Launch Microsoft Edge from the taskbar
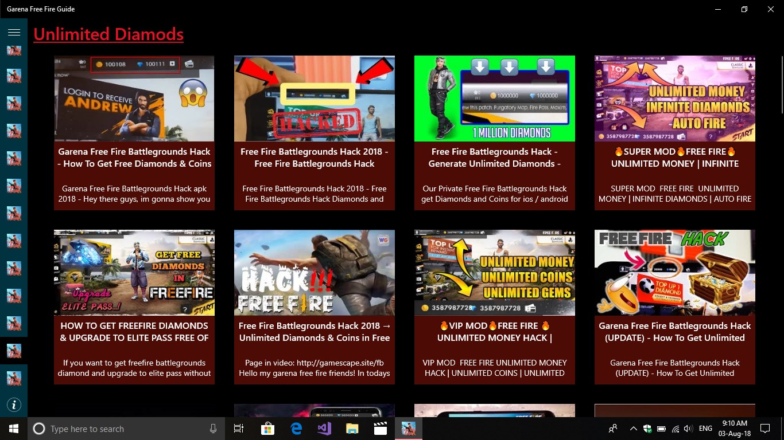The width and height of the screenshot is (784, 440). click(296, 429)
